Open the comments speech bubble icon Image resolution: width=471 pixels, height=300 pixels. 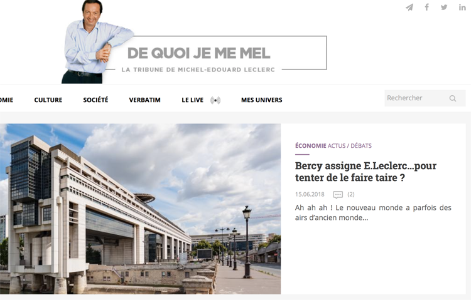(338, 195)
